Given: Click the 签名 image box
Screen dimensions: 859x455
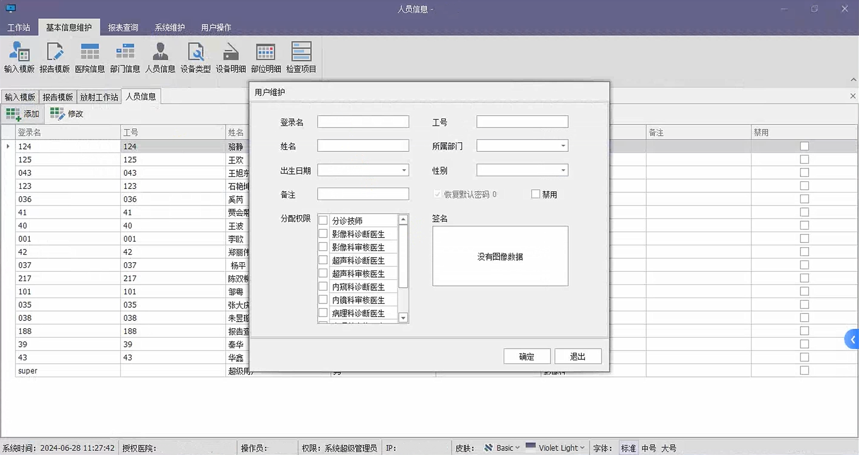Looking at the screenshot, I should click(500, 256).
